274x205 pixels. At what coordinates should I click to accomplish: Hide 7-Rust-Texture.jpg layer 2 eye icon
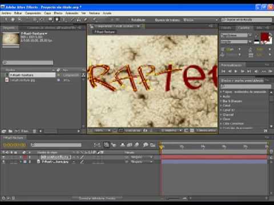point(3,162)
